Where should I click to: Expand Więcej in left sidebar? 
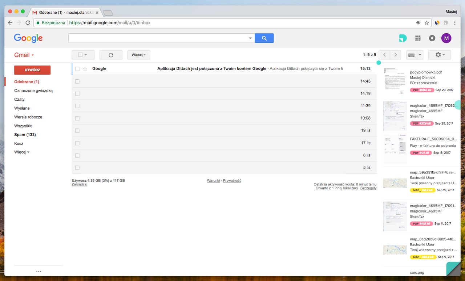click(22, 152)
